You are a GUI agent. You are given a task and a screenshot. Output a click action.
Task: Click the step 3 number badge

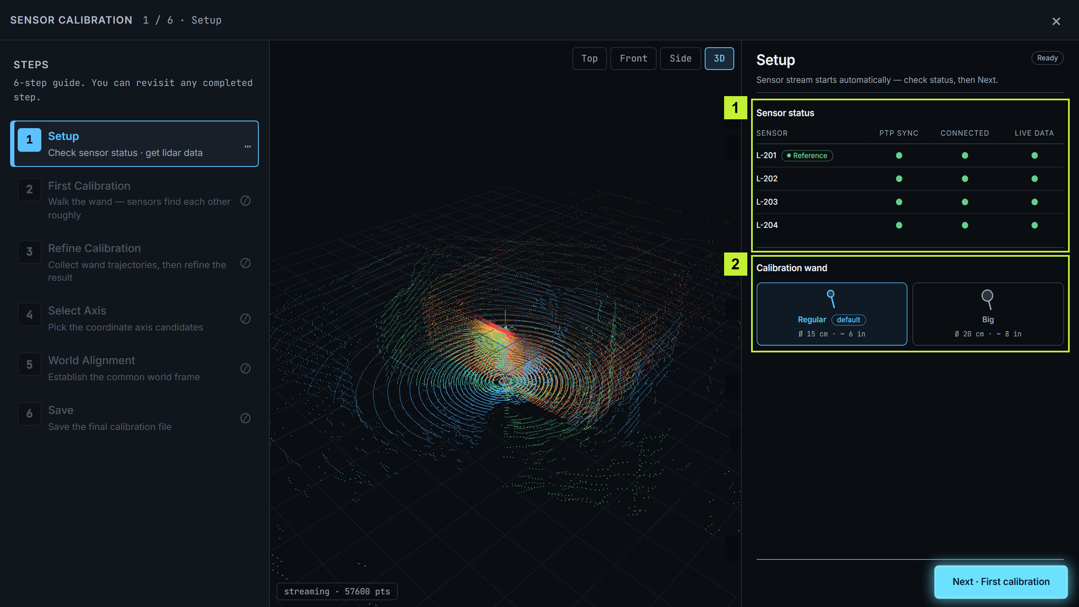[x=30, y=252]
